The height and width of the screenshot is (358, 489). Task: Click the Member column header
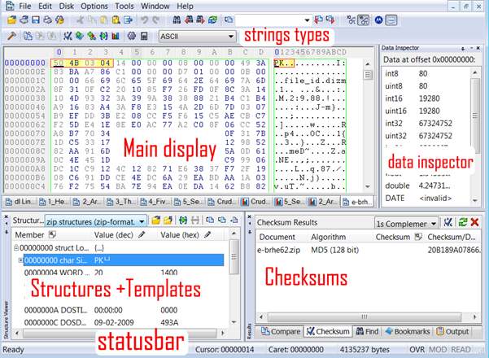33,235
